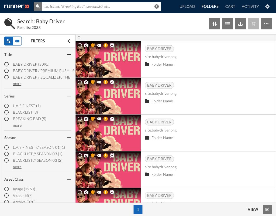Click the upload/export icon button
The height and width of the screenshot is (216, 276).
tap(240, 24)
